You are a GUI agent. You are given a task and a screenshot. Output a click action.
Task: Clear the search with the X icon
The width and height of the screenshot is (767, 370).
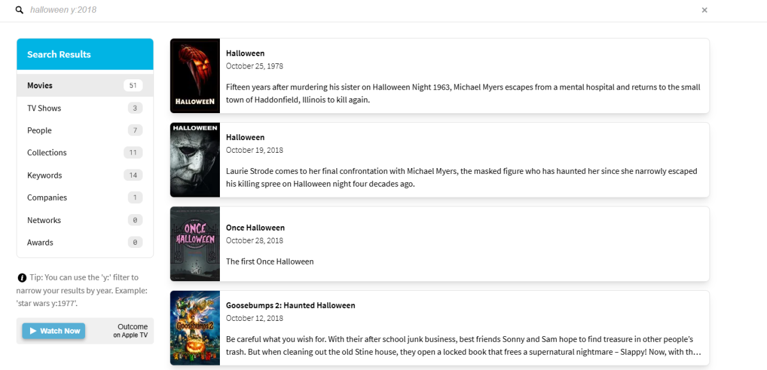704,10
